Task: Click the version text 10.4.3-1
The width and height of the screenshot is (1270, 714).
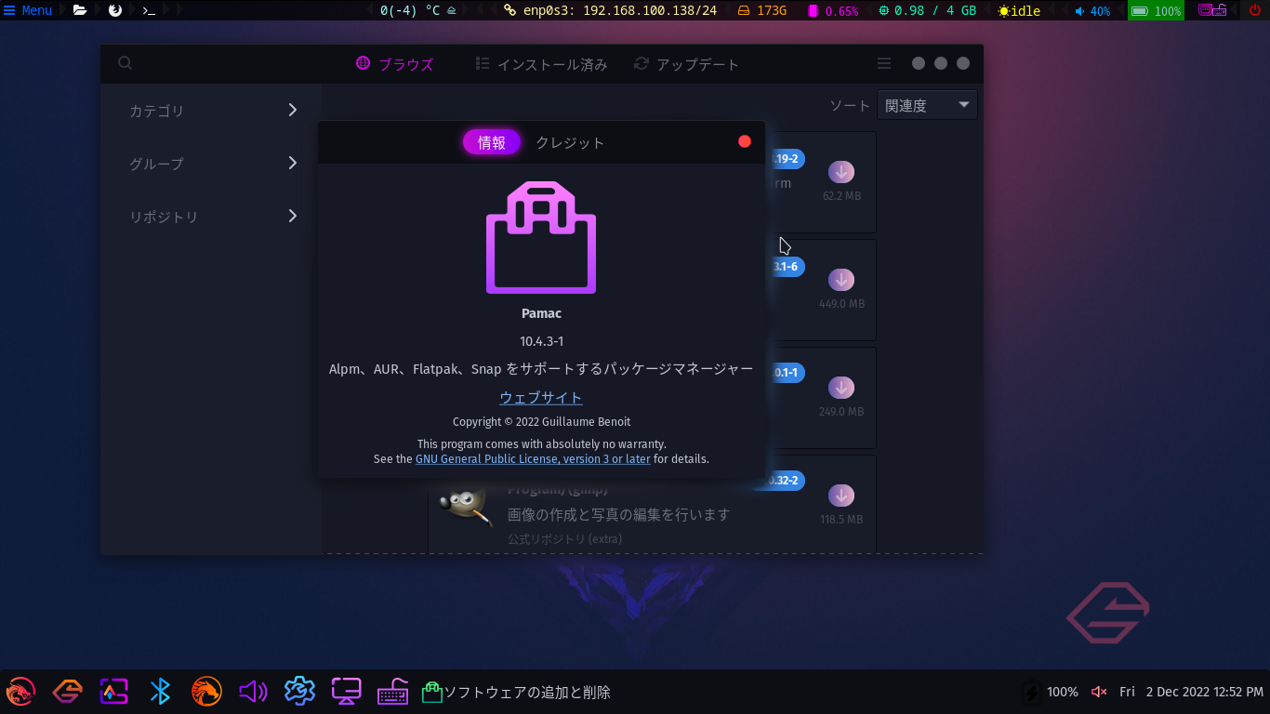Action: 541,341
